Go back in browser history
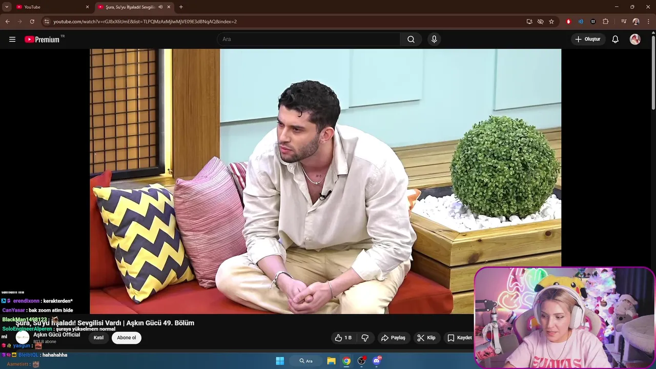The width and height of the screenshot is (656, 369). tap(7, 22)
